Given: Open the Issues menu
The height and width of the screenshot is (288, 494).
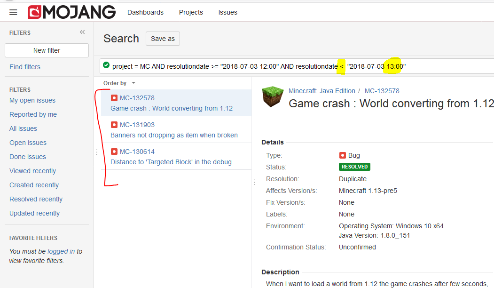Looking at the screenshot, I should pyautogui.click(x=228, y=12).
